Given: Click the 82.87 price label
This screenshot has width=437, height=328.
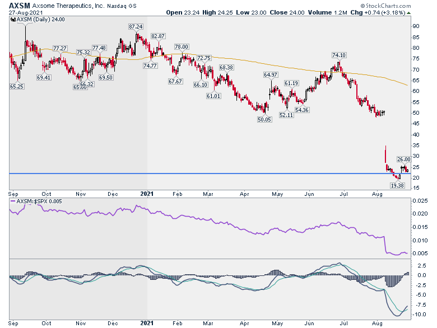Looking at the screenshot, I should point(158,36).
